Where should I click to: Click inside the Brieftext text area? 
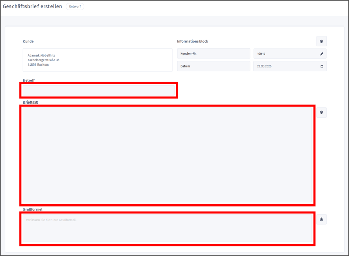[167, 155]
